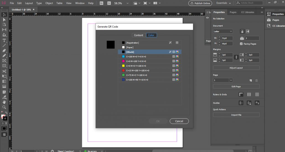Toggle document grid display
Screen dimensions: 285x152
257,94
